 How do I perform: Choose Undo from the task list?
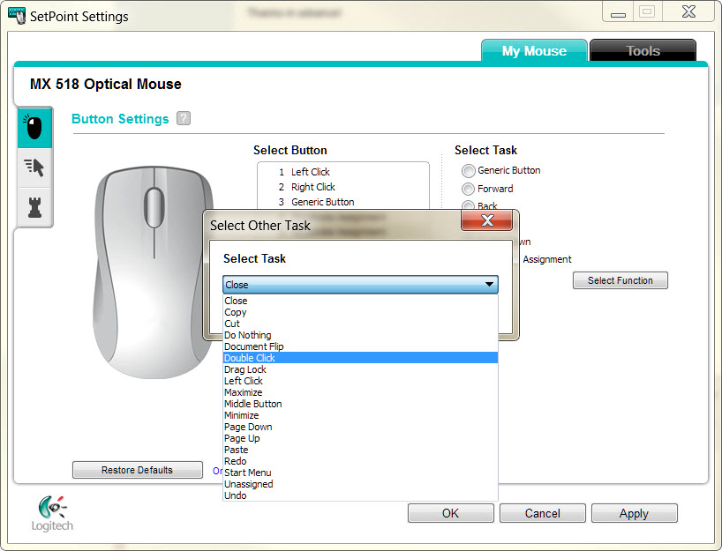tap(360, 495)
